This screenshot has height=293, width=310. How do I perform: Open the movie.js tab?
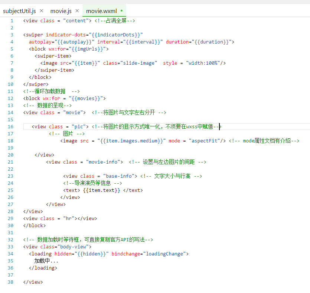61,11
